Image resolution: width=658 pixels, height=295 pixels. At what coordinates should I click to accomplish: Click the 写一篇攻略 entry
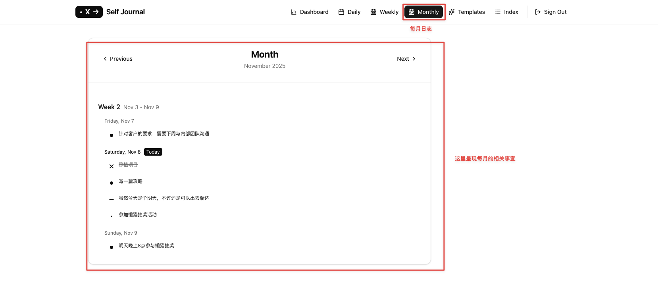point(131,181)
